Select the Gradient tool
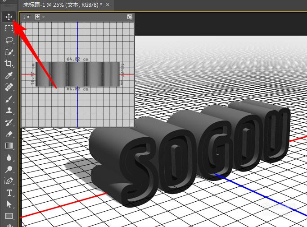 [x=9, y=146]
